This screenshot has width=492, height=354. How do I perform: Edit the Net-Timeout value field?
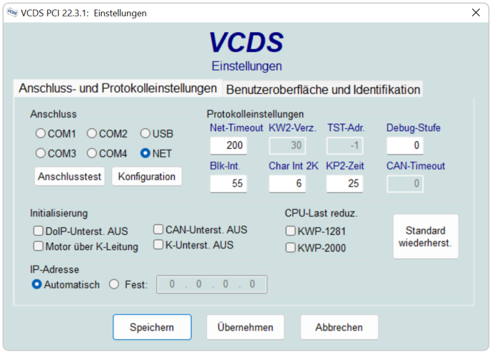[228, 145]
